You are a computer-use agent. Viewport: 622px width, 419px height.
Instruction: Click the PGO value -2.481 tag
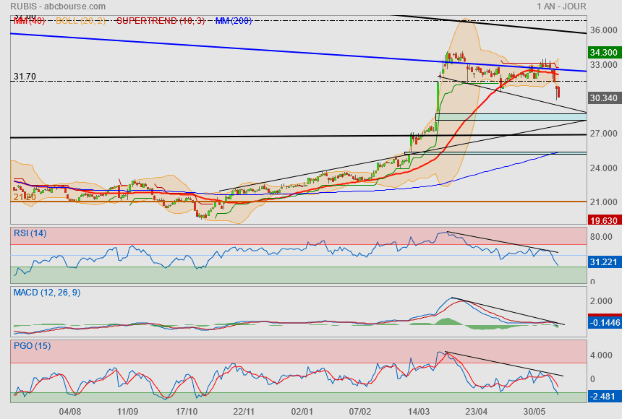[603, 396]
